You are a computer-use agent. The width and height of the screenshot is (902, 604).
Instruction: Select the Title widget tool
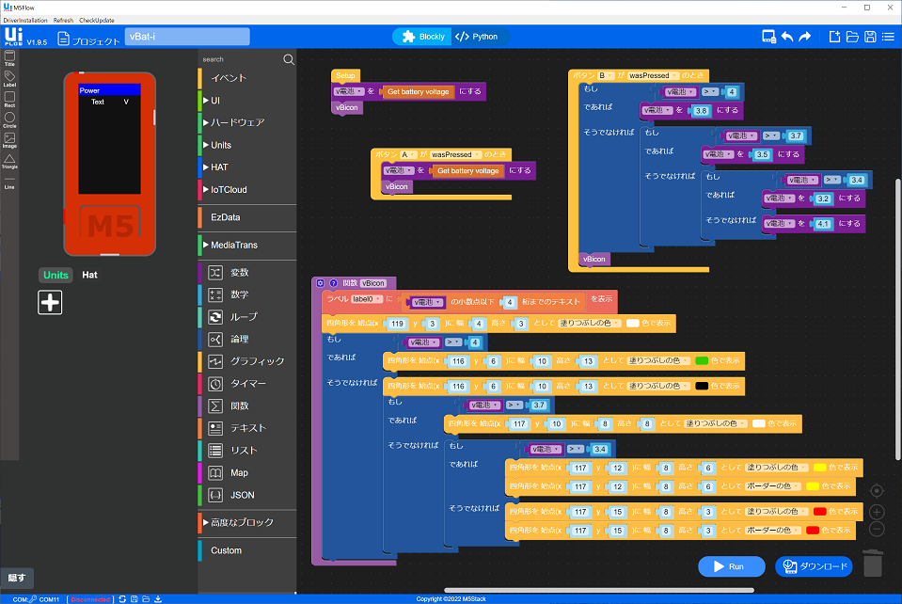click(x=9, y=58)
